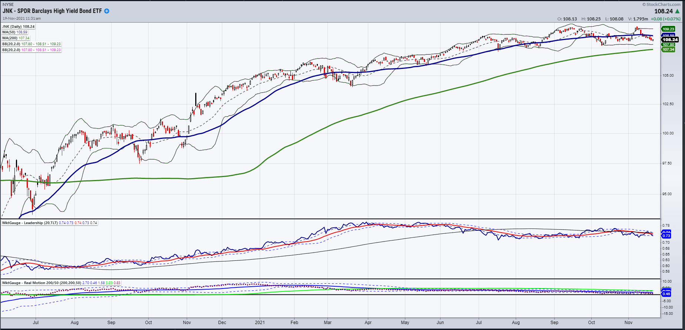
Task: Click the 10.00 Real Motion axis label
Action: coord(667,281)
